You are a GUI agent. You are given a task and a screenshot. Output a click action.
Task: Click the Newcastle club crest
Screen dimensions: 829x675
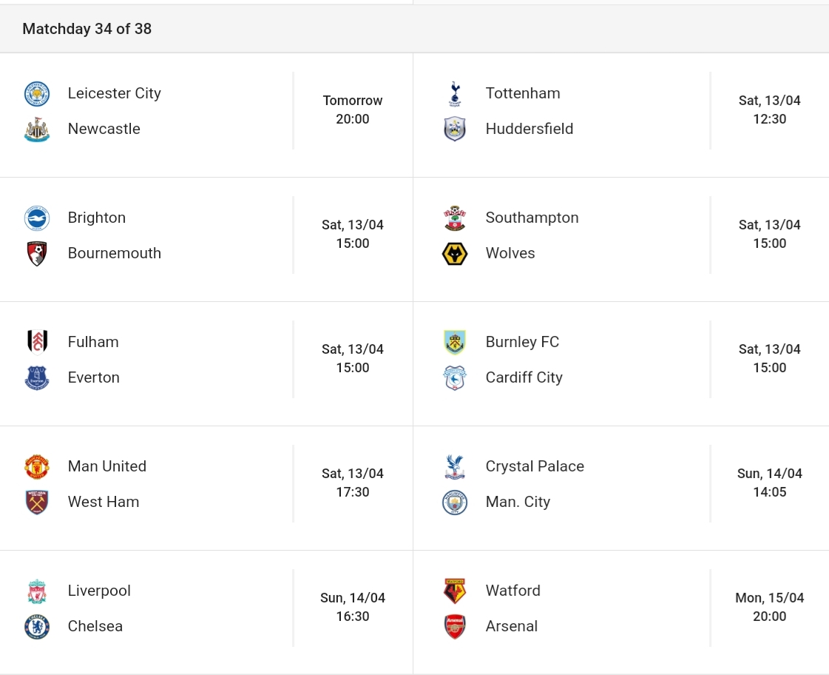pos(37,130)
